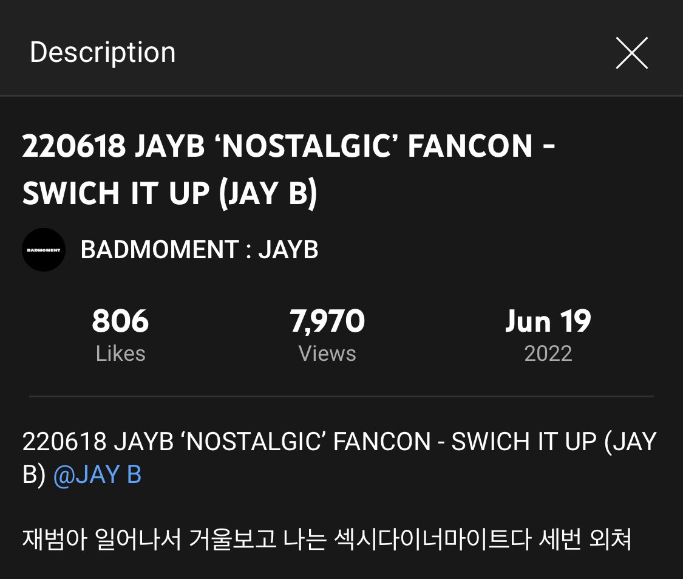Tap the Likes label under 806
Screen dimensions: 683x579
coord(120,353)
